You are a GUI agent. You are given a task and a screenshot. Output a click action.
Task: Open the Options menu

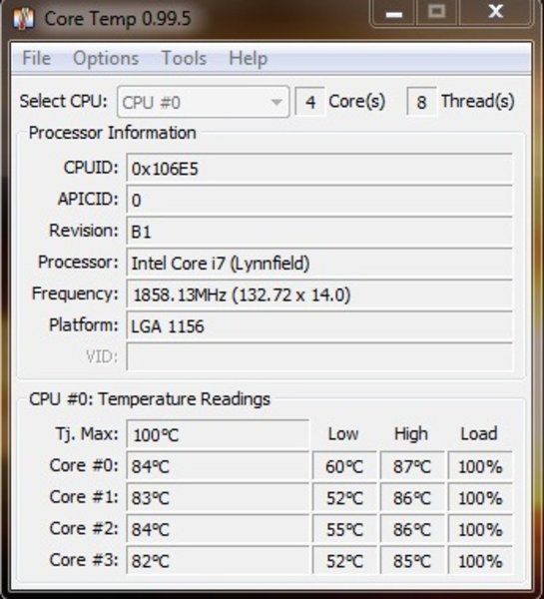[106, 59]
